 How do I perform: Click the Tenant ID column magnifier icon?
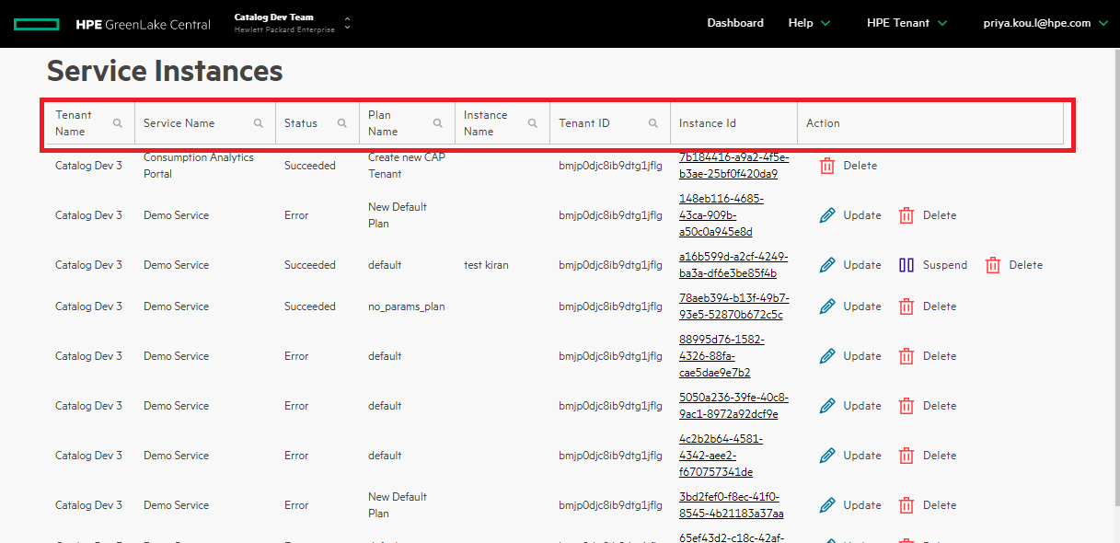(654, 121)
